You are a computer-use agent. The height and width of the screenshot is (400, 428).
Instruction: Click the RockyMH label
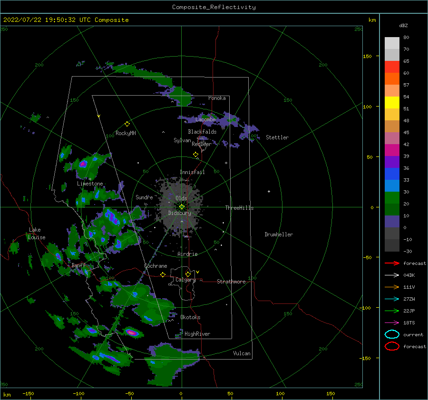126,133
